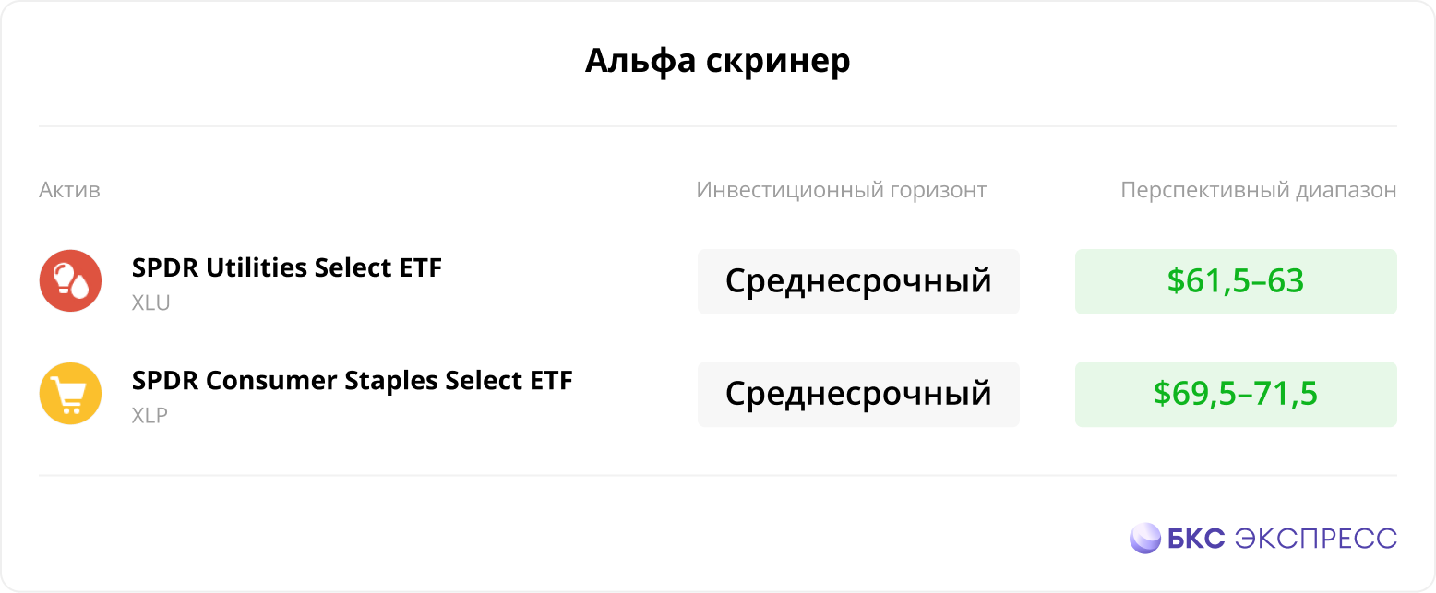The image size is (1436, 593).
Task: Click the yellow shopping cart XLP icon
Action: tap(70, 394)
